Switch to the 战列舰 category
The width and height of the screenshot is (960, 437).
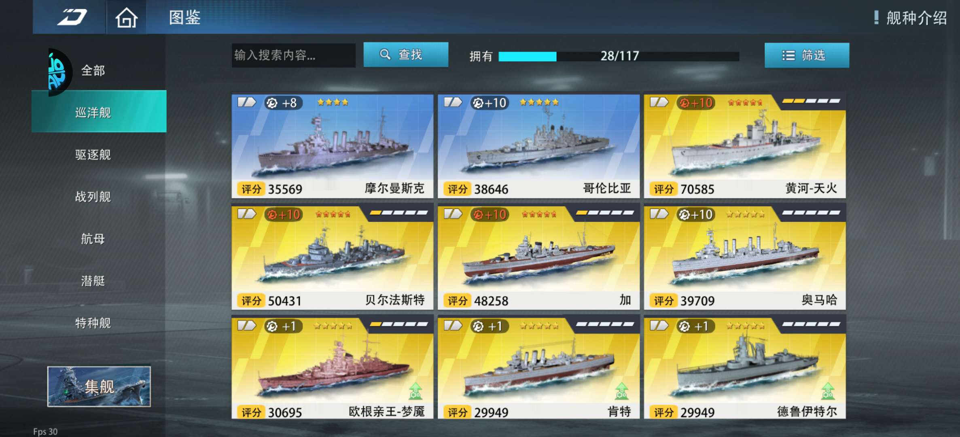(93, 196)
